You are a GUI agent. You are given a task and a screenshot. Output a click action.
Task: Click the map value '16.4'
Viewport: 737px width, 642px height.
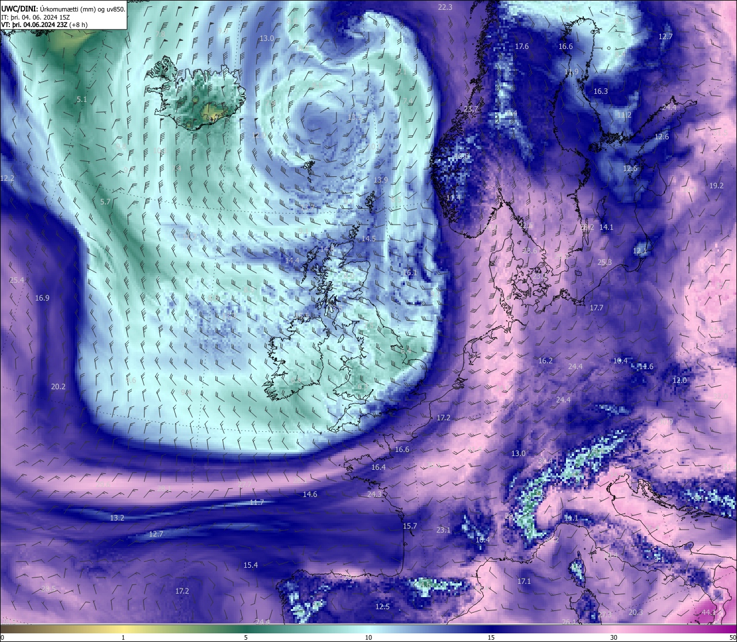point(378,467)
